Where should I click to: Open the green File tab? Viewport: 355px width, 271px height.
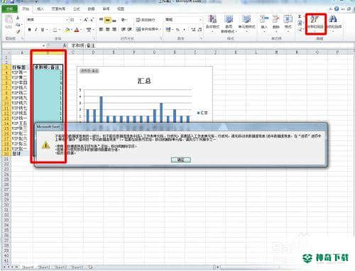9,9
